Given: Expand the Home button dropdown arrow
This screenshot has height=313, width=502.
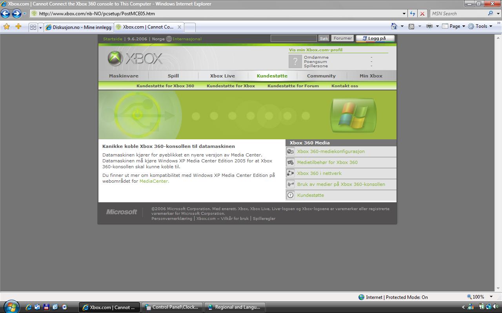Looking at the screenshot, I should (402, 26).
